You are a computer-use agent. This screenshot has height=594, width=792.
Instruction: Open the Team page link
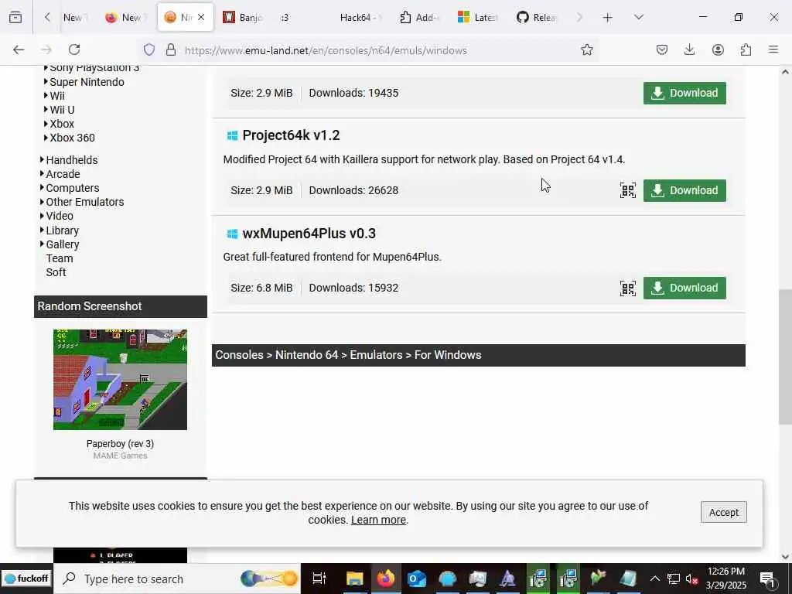(60, 258)
